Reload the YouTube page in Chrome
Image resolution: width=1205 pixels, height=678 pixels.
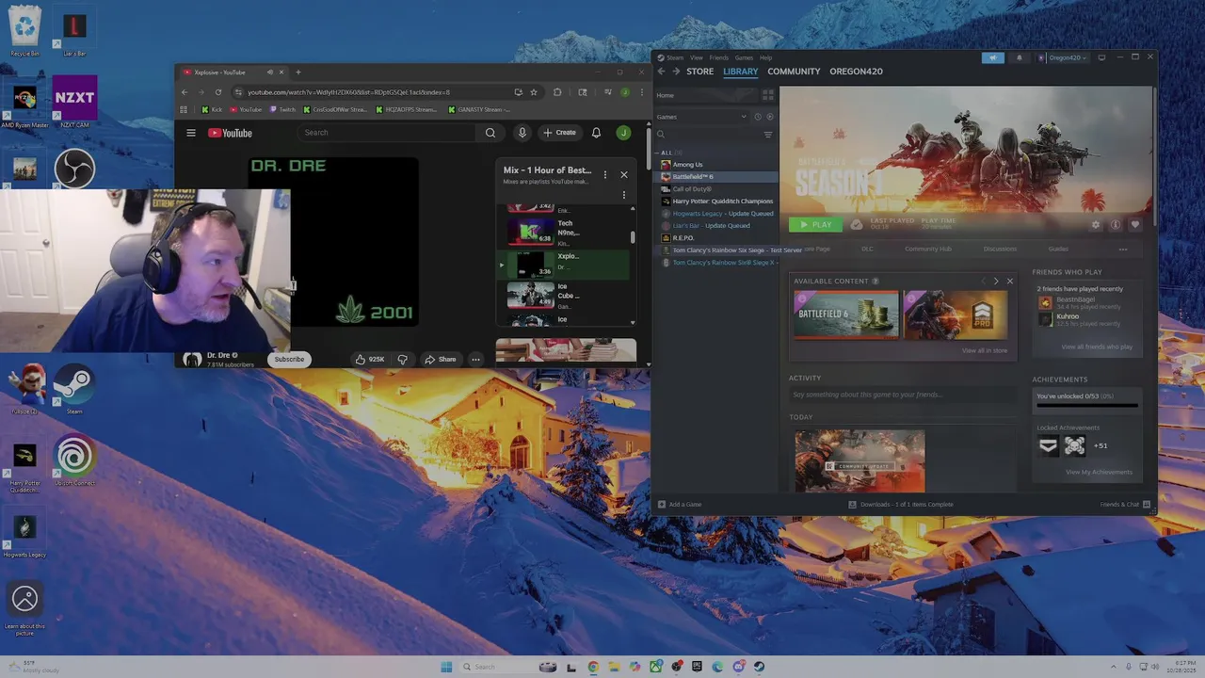click(218, 92)
